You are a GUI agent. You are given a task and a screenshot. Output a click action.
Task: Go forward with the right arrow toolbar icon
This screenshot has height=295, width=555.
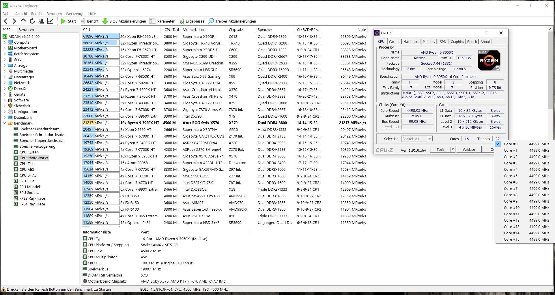coord(14,21)
